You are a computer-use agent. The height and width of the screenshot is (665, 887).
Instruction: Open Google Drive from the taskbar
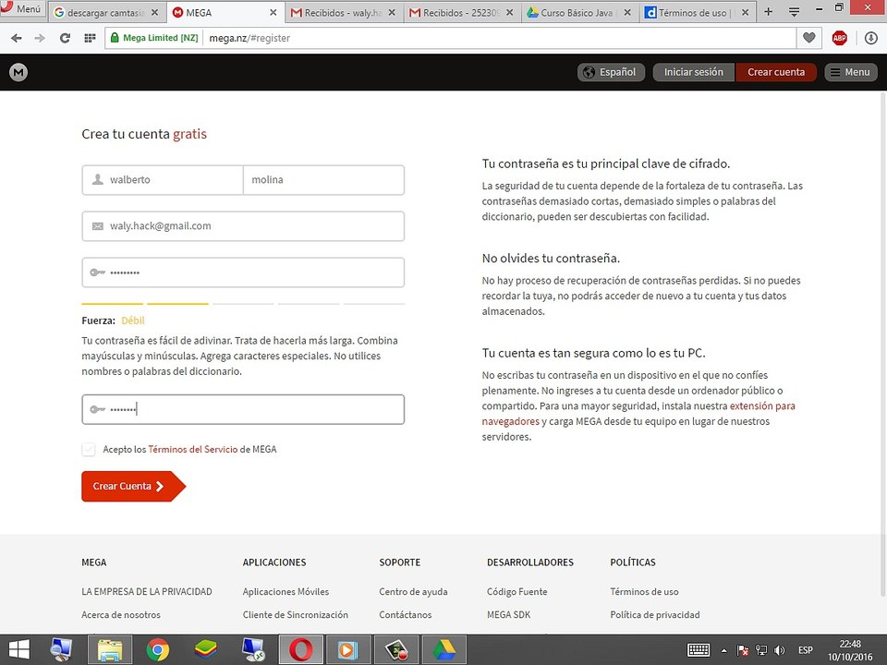[444, 649]
